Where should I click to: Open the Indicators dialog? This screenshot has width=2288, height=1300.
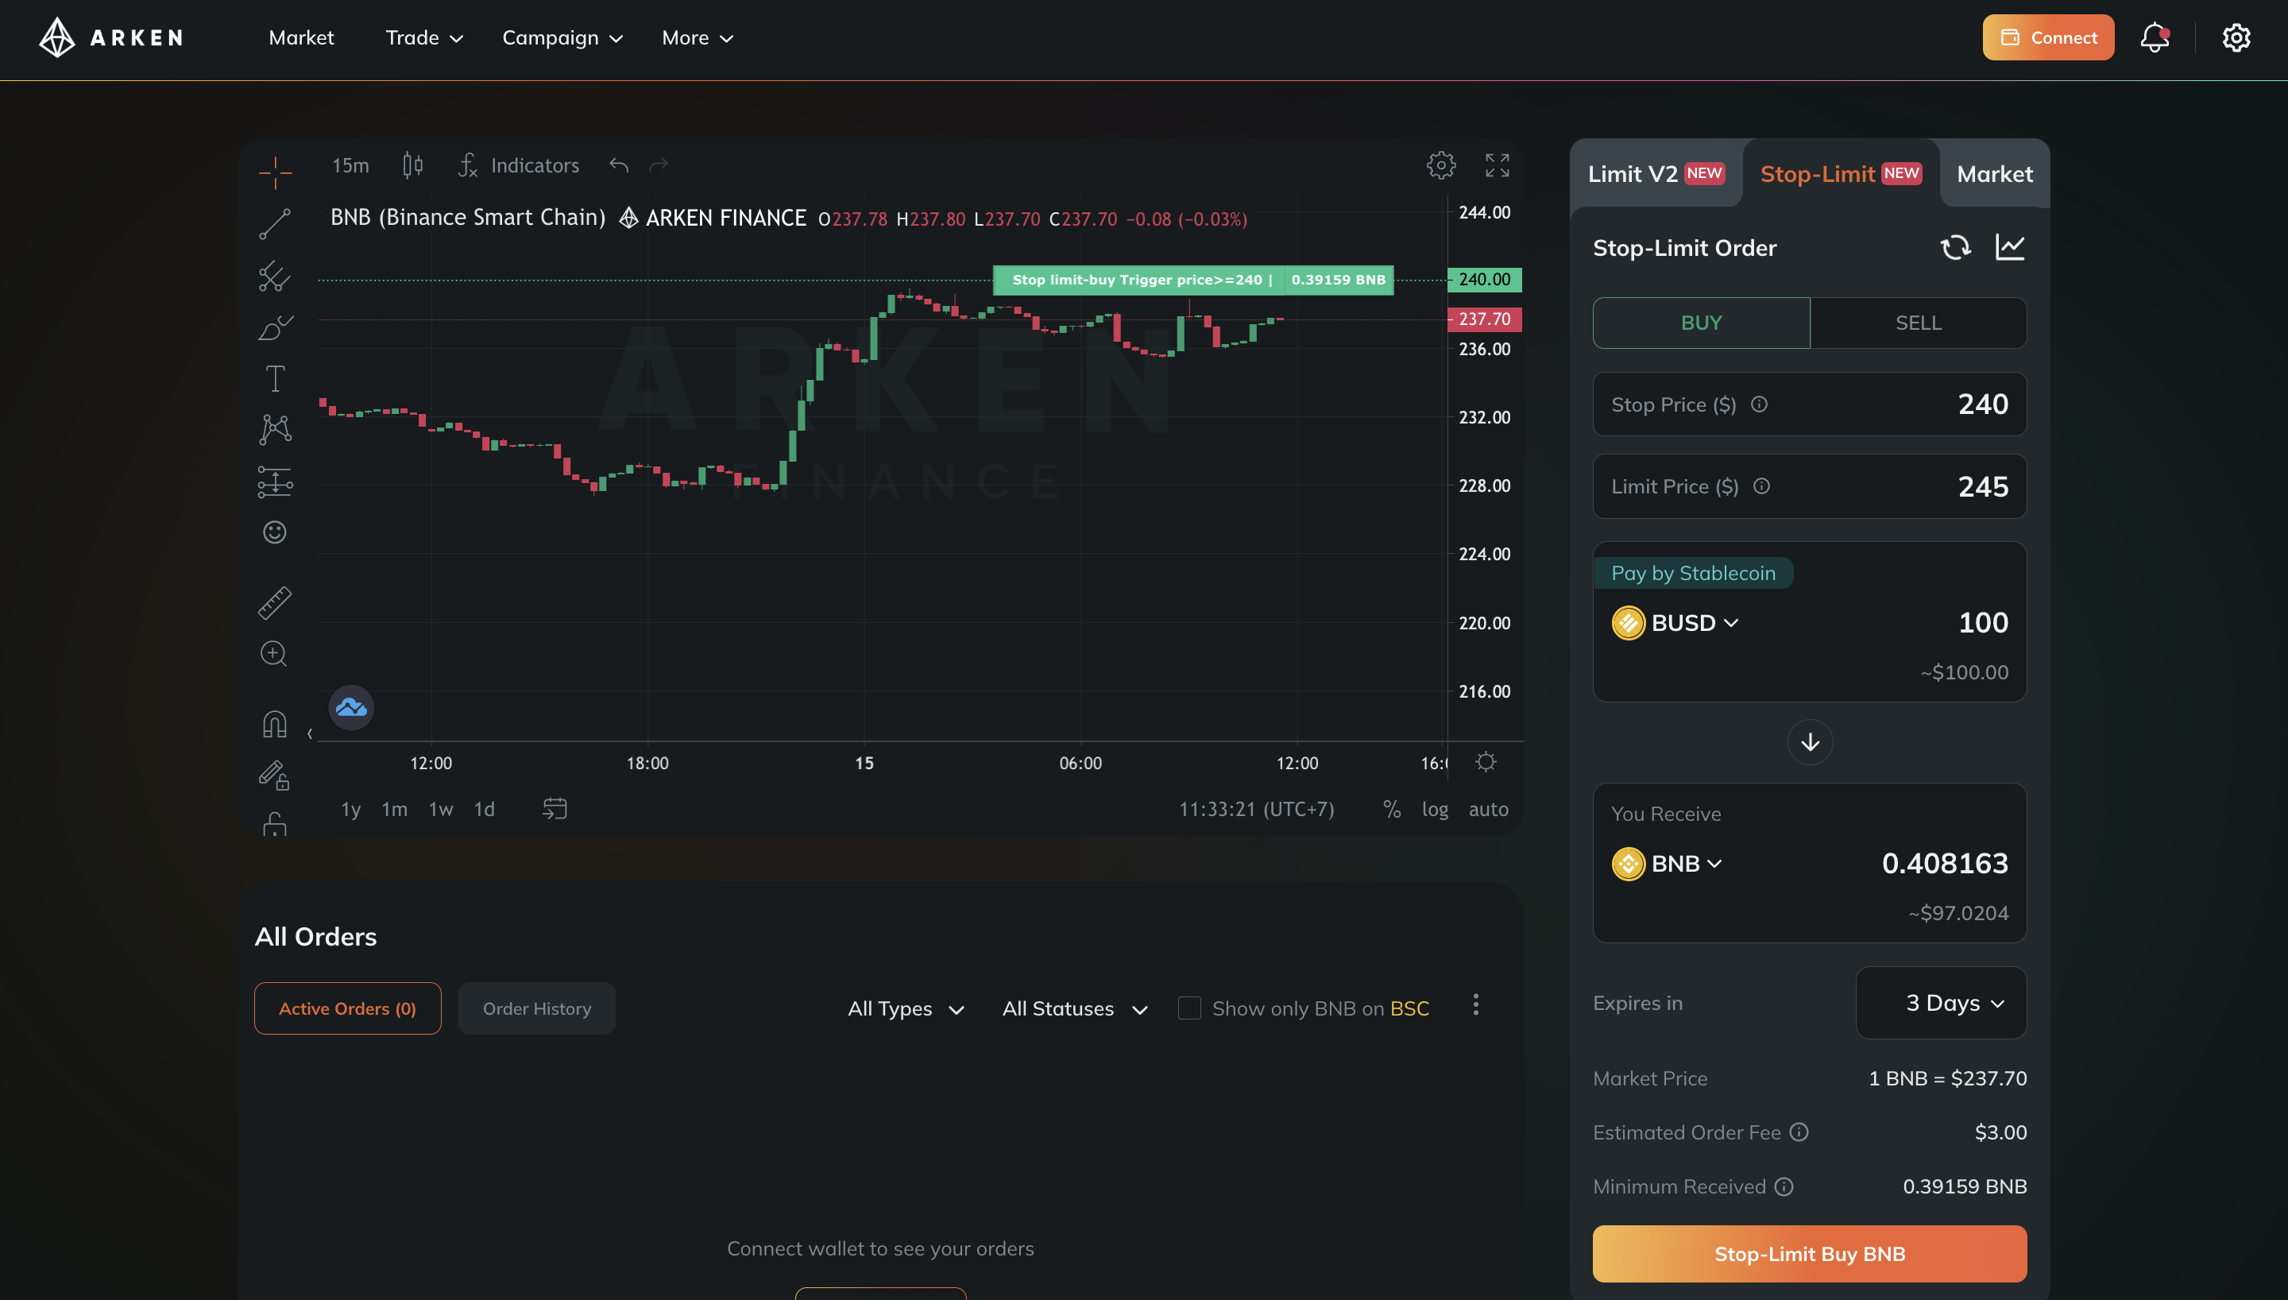tap(519, 165)
